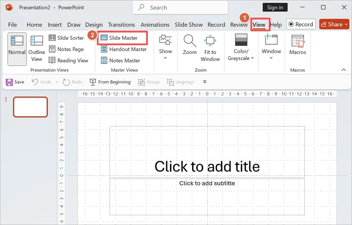Open Reading View
The height and width of the screenshot is (225, 352).
click(68, 60)
